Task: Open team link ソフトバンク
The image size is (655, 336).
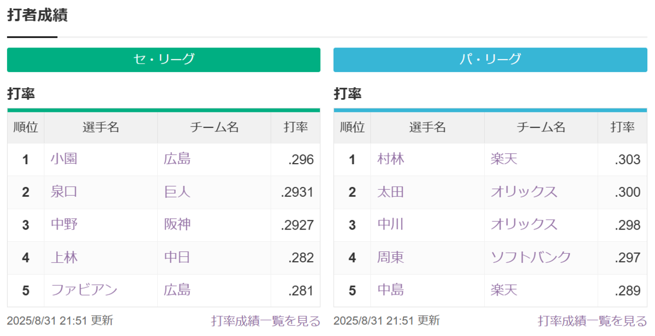Action: (531, 257)
